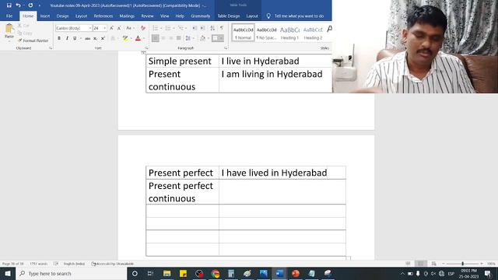498x280 pixels.
Task: Apply the Normal style
Action: click(x=243, y=33)
